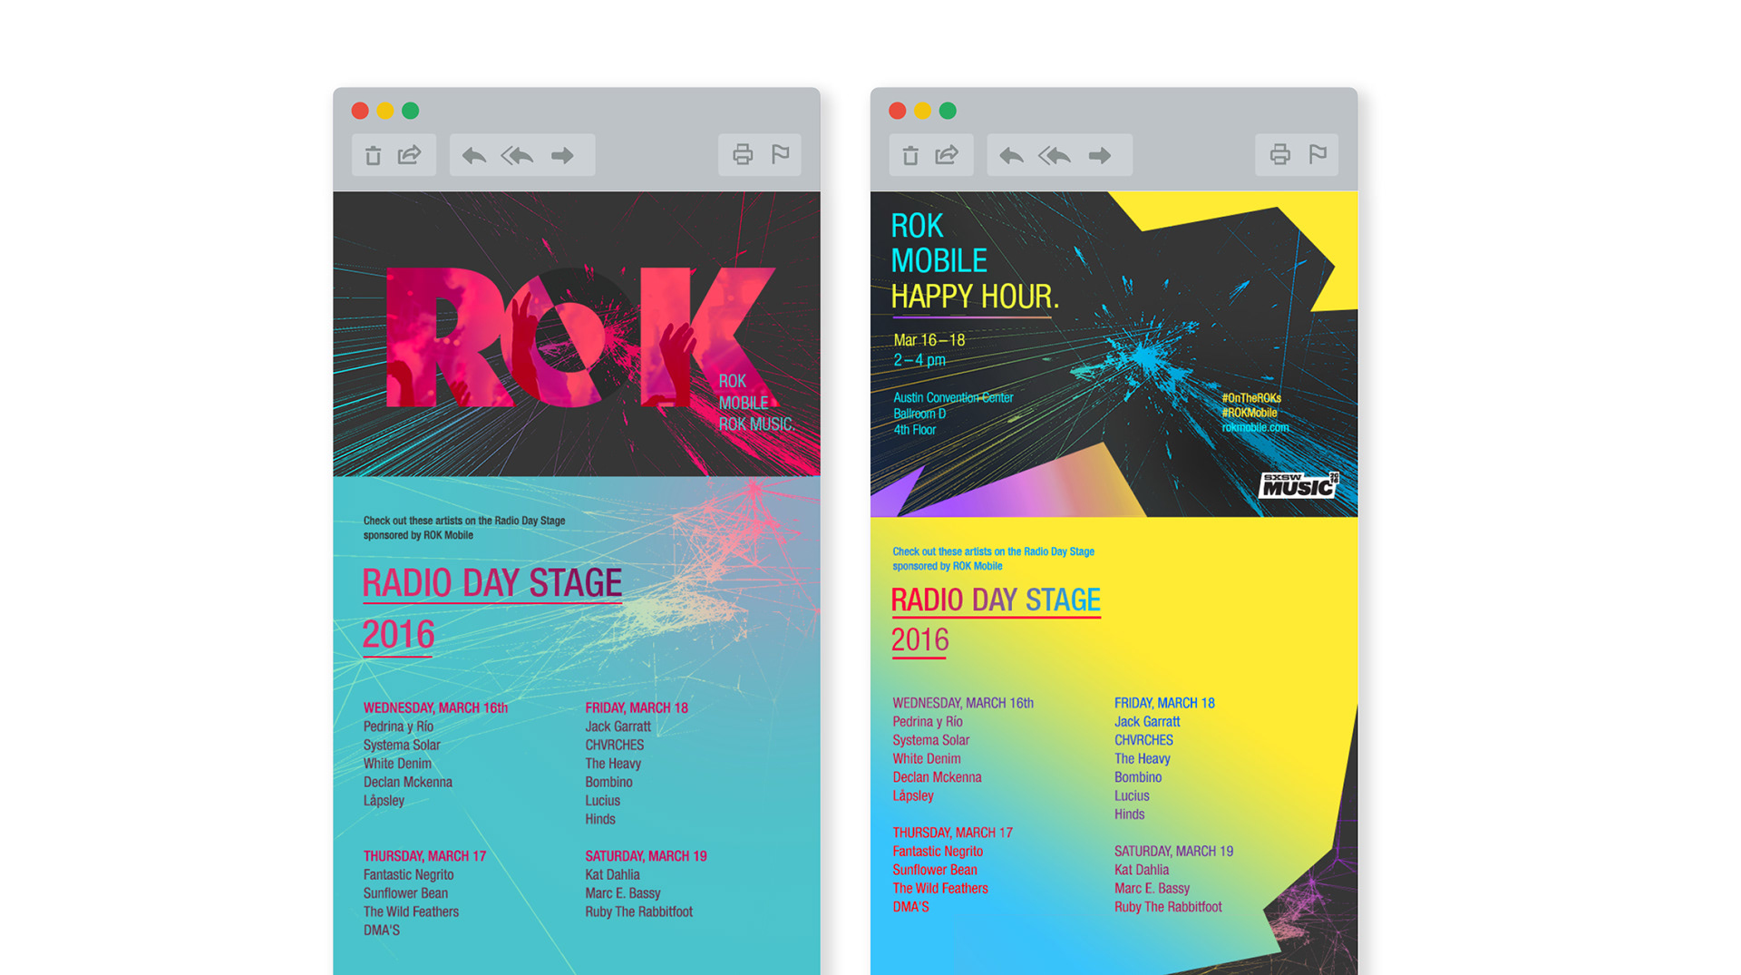Click 'SATURDAY, MARCH 19' in right email

click(1173, 852)
